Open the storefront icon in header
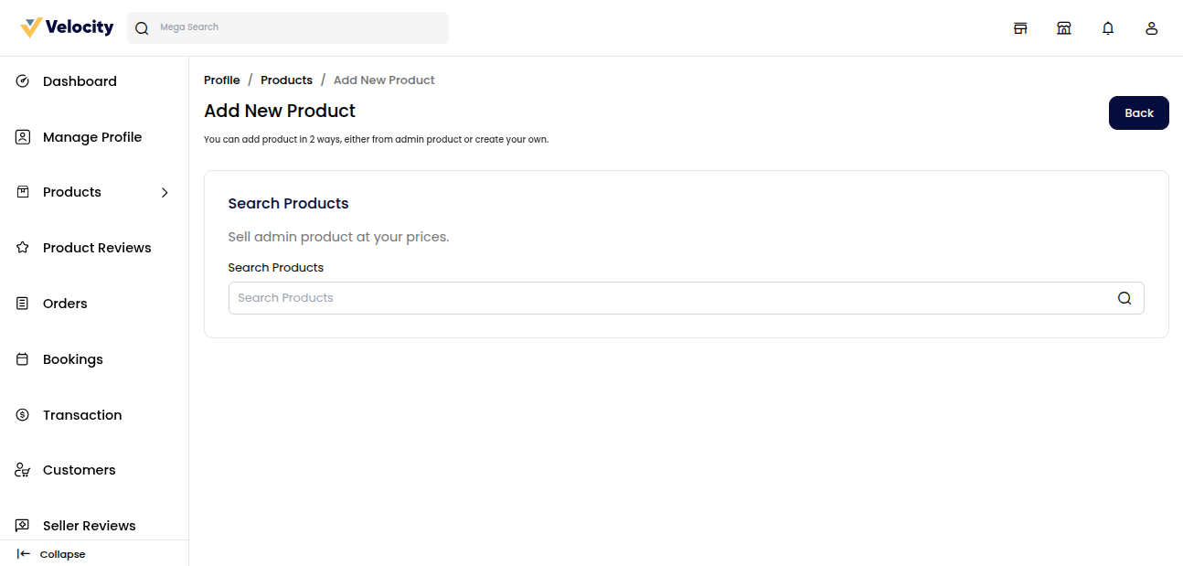This screenshot has width=1183, height=566. click(1020, 28)
